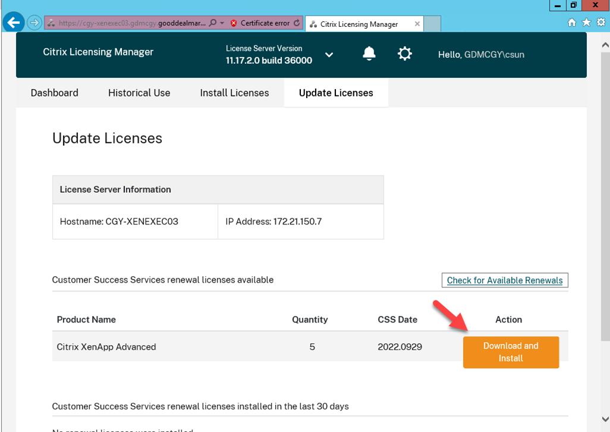Image resolution: width=610 pixels, height=432 pixels.
Task: Expand the License Server Version chevron
Action: [329, 55]
